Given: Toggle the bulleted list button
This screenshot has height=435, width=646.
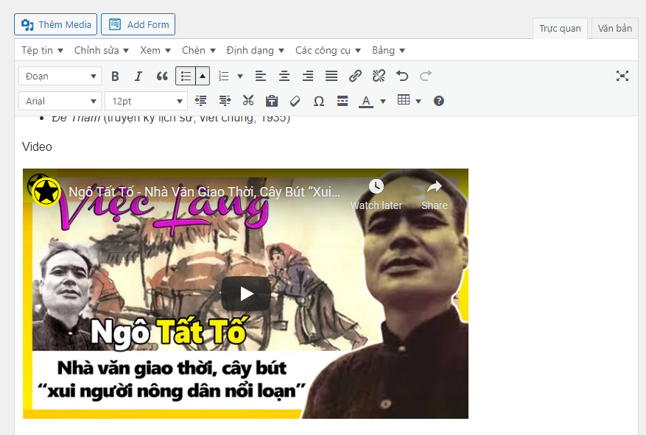Looking at the screenshot, I should click(186, 76).
